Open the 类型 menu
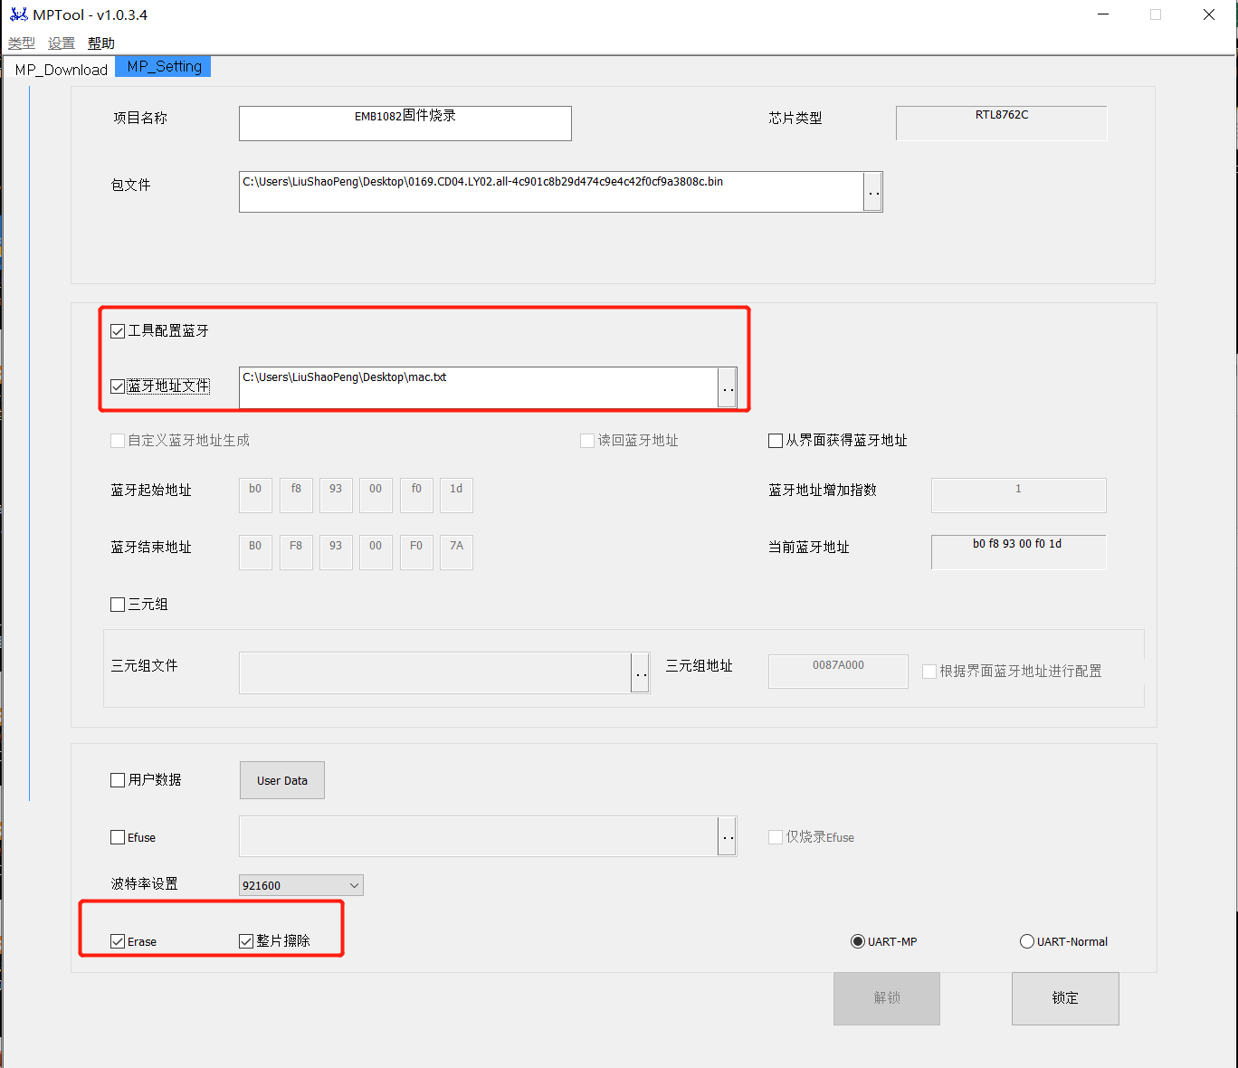The height and width of the screenshot is (1068, 1238). [x=22, y=43]
